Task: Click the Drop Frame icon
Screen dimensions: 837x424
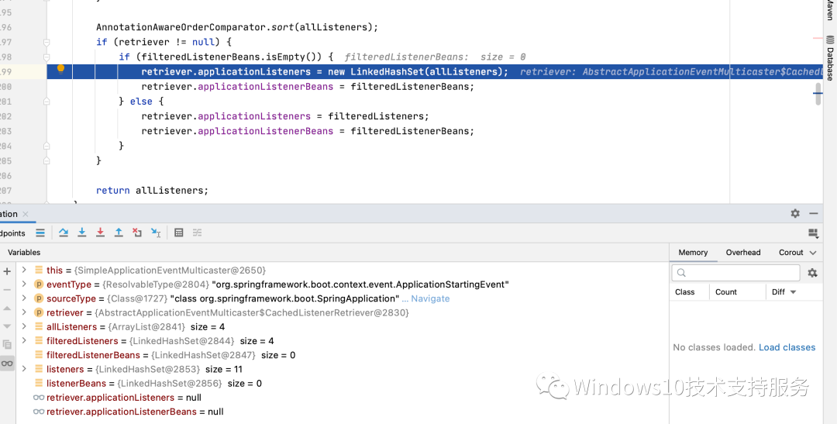Action: pyautogui.click(x=137, y=233)
